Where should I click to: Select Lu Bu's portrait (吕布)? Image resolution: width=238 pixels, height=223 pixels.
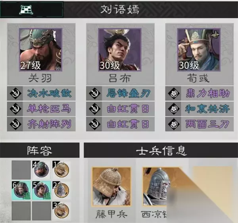[120, 50]
